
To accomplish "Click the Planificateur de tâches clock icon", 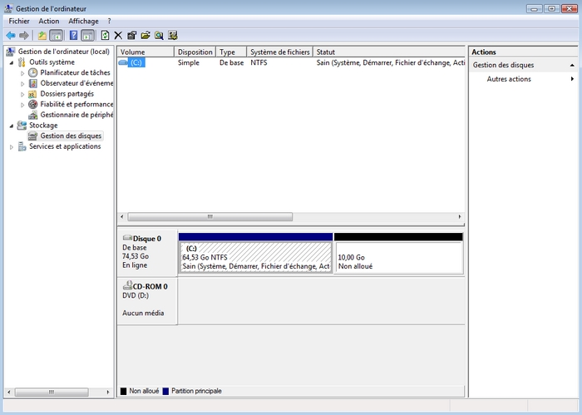I will pyautogui.click(x=33, y=72).
